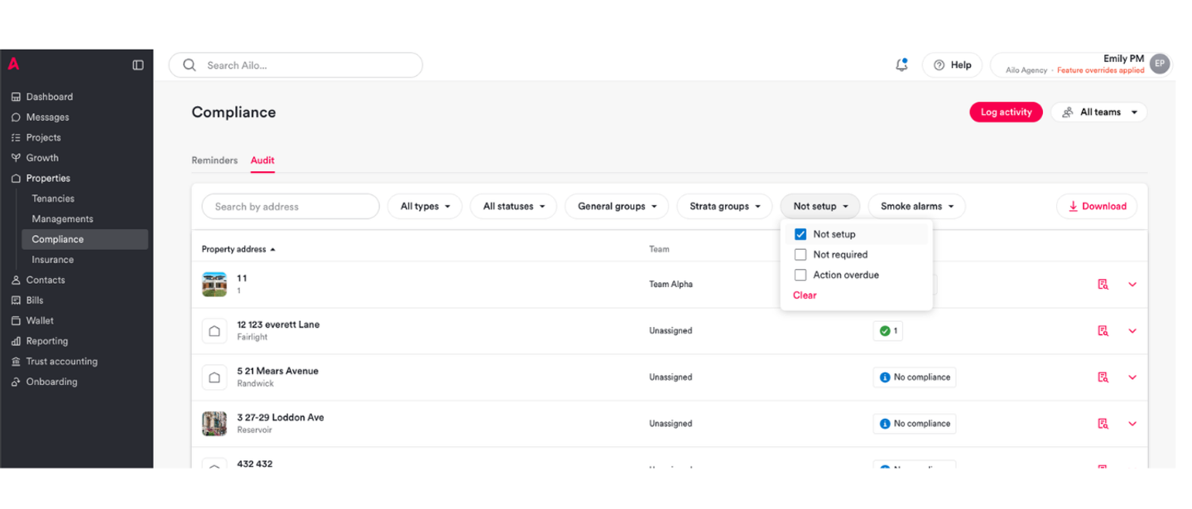Collapse the sidebar using the panel icon
The width and height of the screenshot is (1192, 509).
(138, 65)
